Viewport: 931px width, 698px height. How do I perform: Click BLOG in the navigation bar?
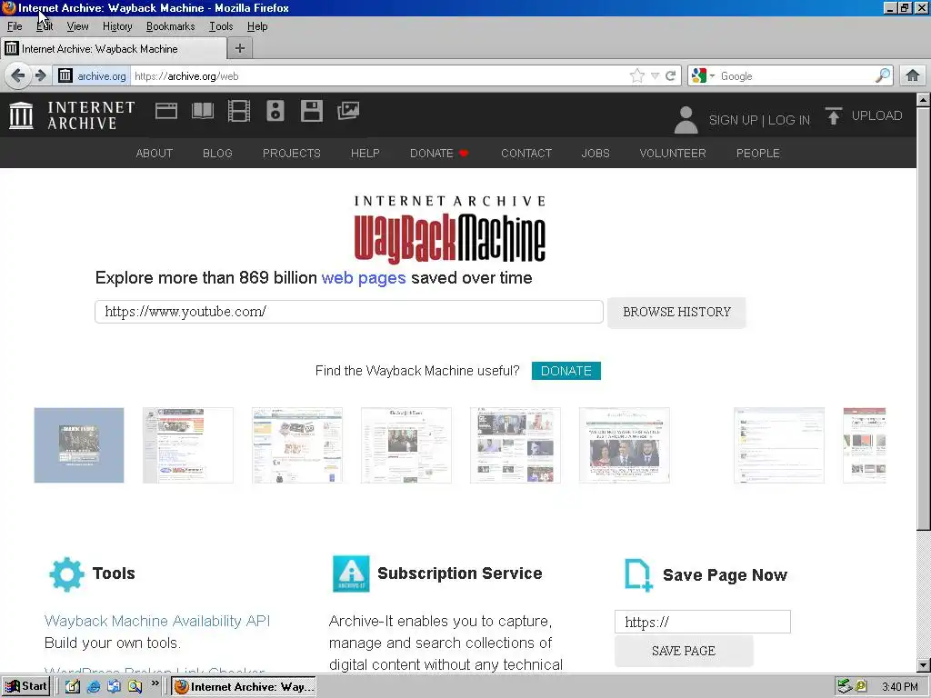tap(217, 153)
